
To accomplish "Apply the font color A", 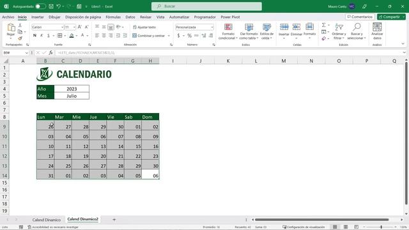I will pyautogui.click(x=82, y=36).
